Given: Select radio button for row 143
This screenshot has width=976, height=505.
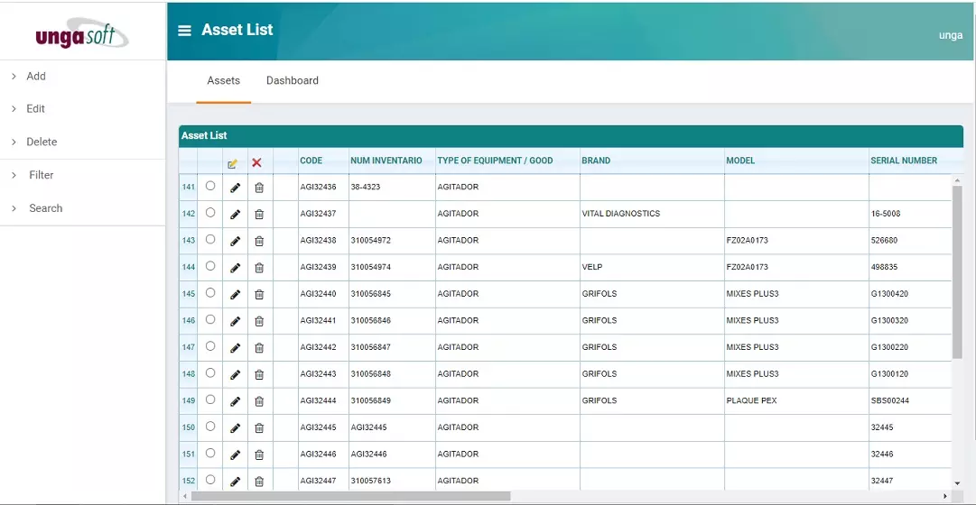Looking at the screenshot, I should coord(210,240).
